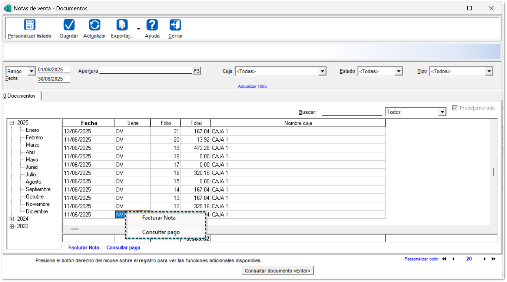Select Facturar Nota in context menu
507x282 pixels.
tap(159, 218)
